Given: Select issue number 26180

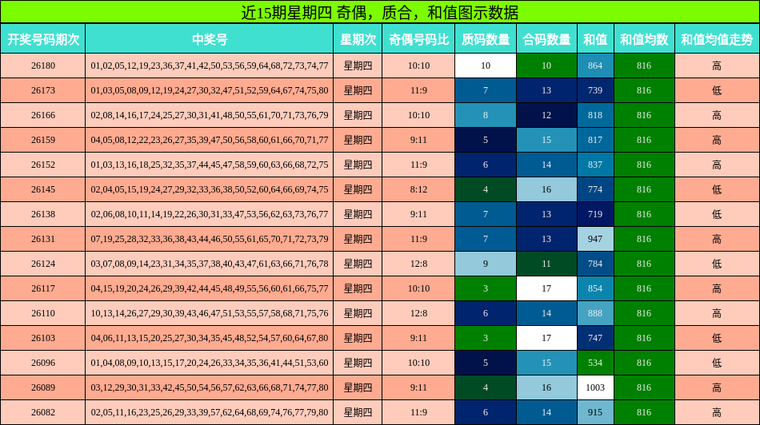Looking at the screenshot, I should pos(42,66).
